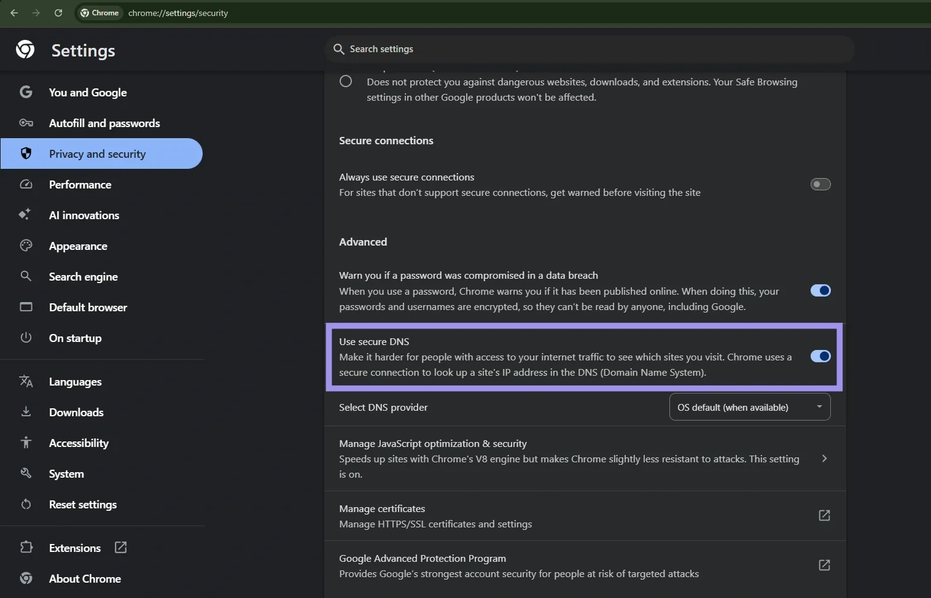Click Google Advanced Protection Program title
The height and width of the screenshot is (598, 931).
(423, 558)
